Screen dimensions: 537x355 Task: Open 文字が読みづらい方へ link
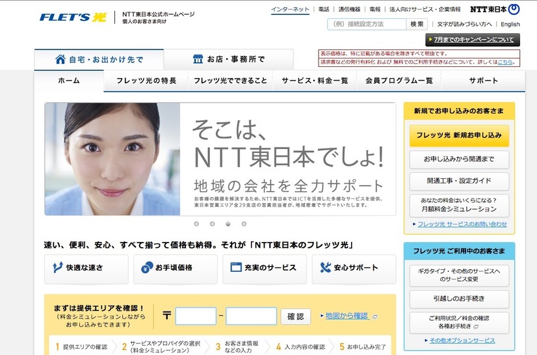coord(464,24)
